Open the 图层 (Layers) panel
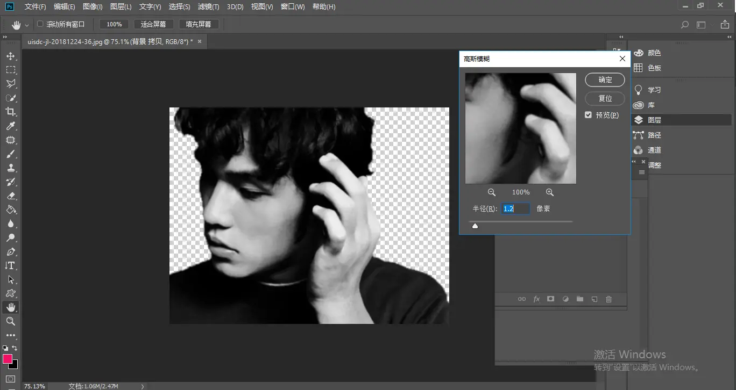Viewport: 736px width, 390px height. (654, 120)
